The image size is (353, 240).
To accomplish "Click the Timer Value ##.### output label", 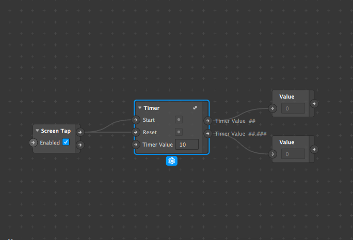I will (240, 134).
